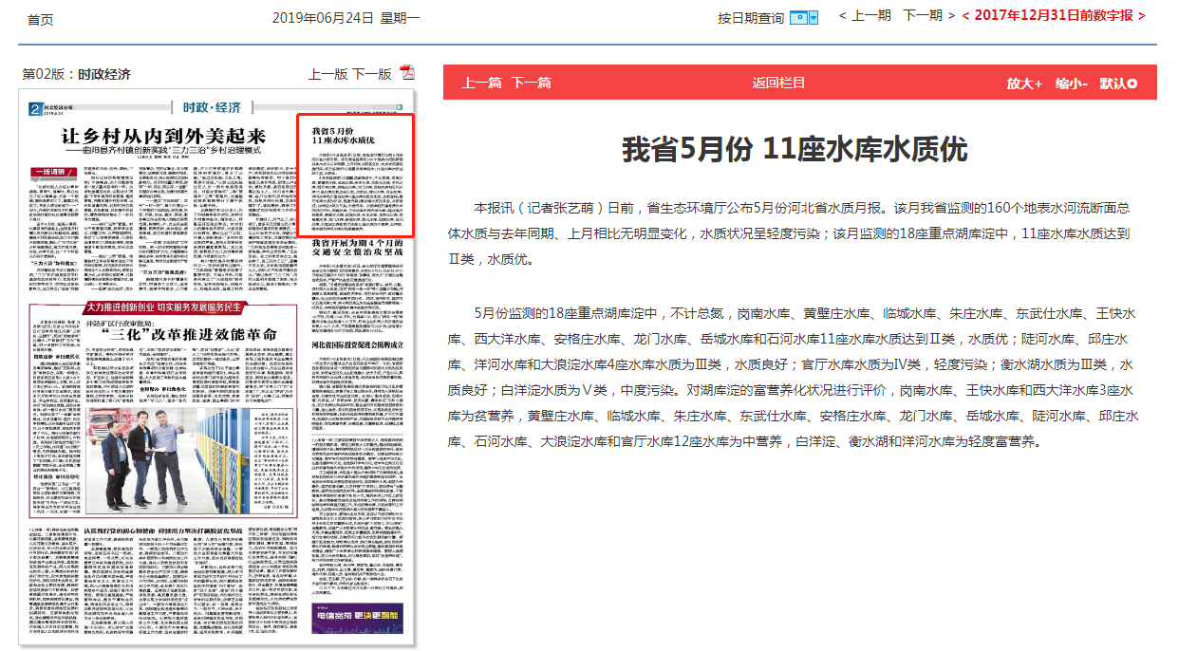
Task: Open the pre-2017 digital newspaper archive link
Action: pos(1053,16)
